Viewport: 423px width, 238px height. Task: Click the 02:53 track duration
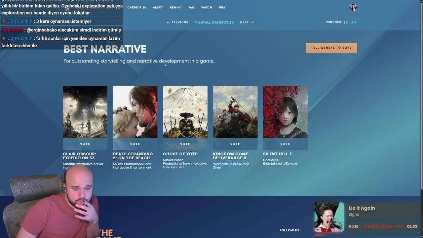coord(412,226)
